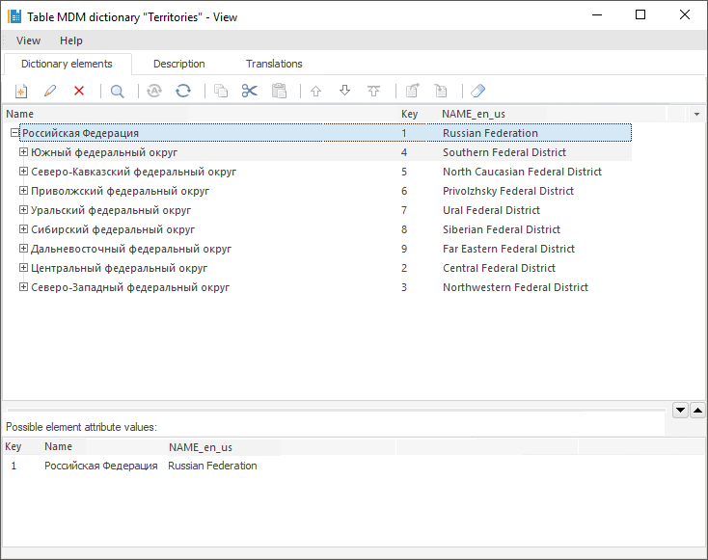Click the move down arrow icon

pyautogui.click(x=344, y=92)
